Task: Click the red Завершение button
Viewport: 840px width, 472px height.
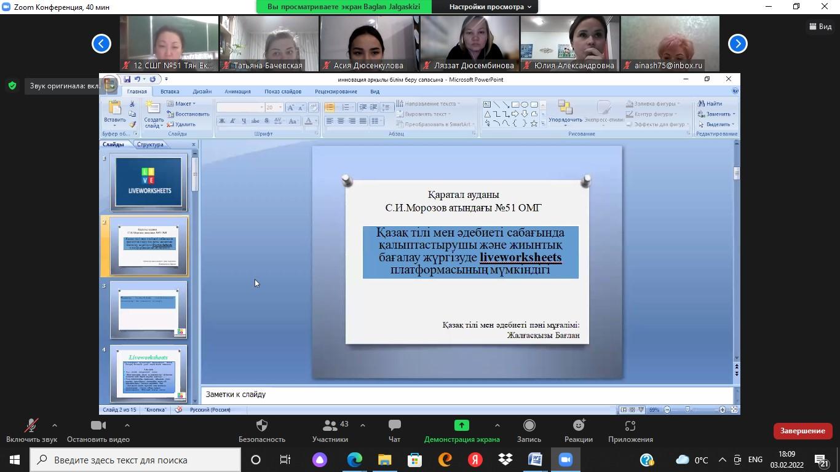Action: (x=802, y=431)
